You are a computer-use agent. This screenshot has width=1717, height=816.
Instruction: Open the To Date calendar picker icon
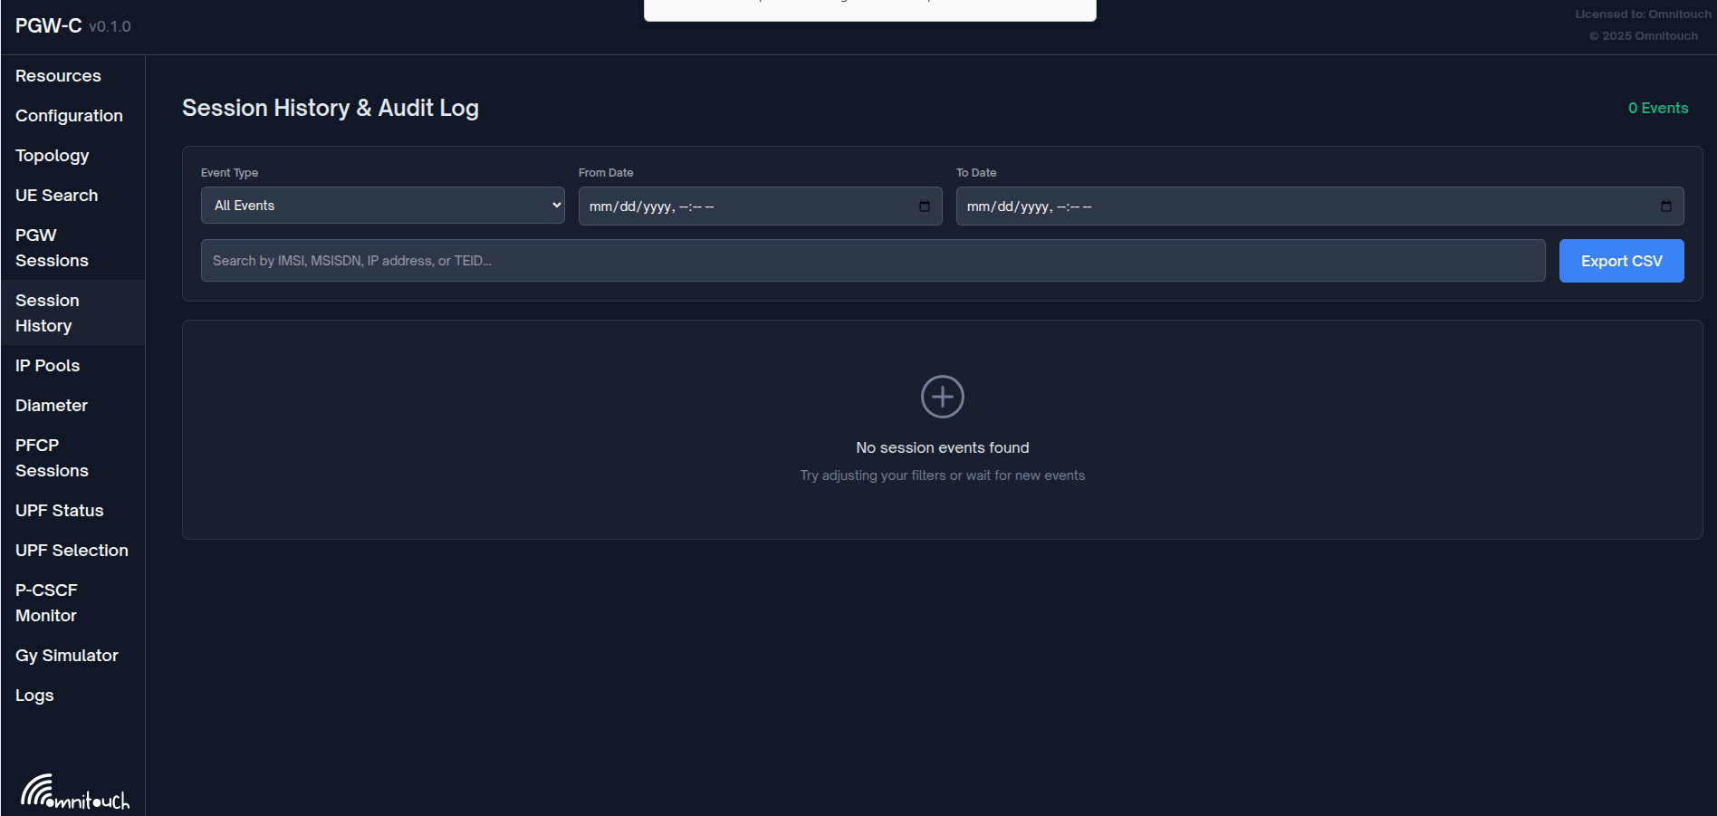pyautogui.click(x=1665, y=206)
